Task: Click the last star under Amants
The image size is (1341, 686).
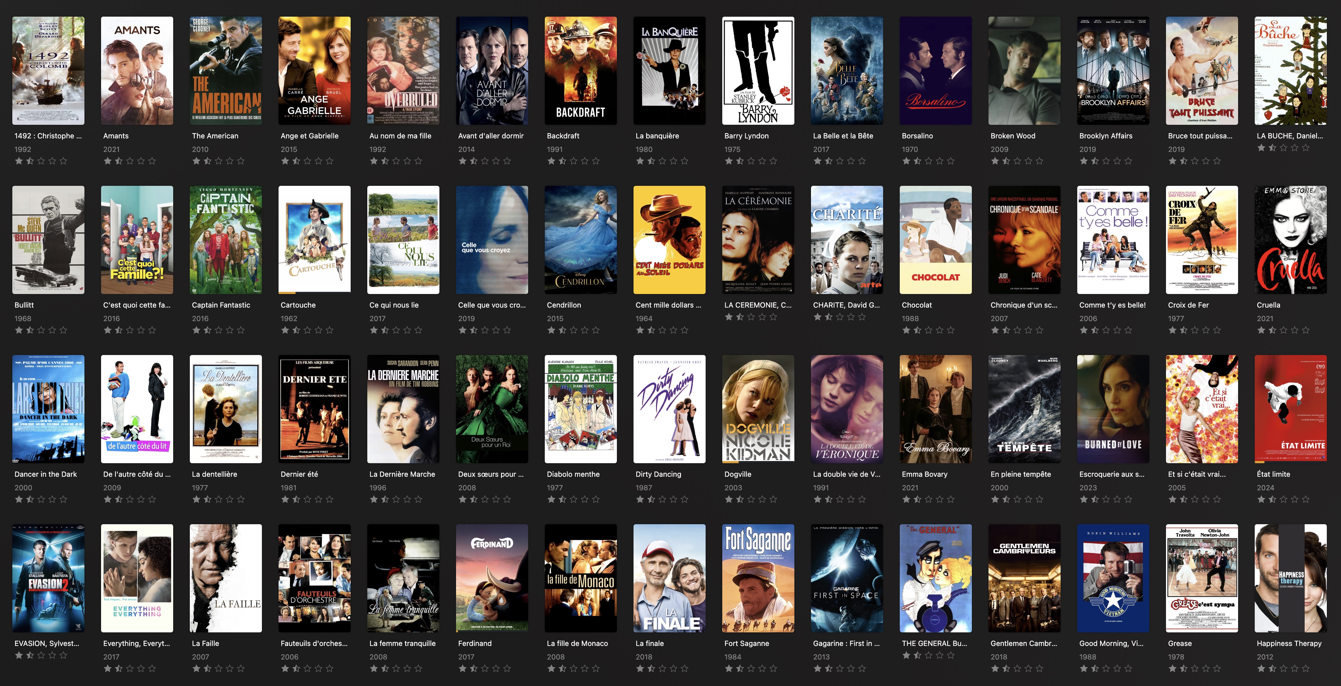Action: (x=152, y=161)
